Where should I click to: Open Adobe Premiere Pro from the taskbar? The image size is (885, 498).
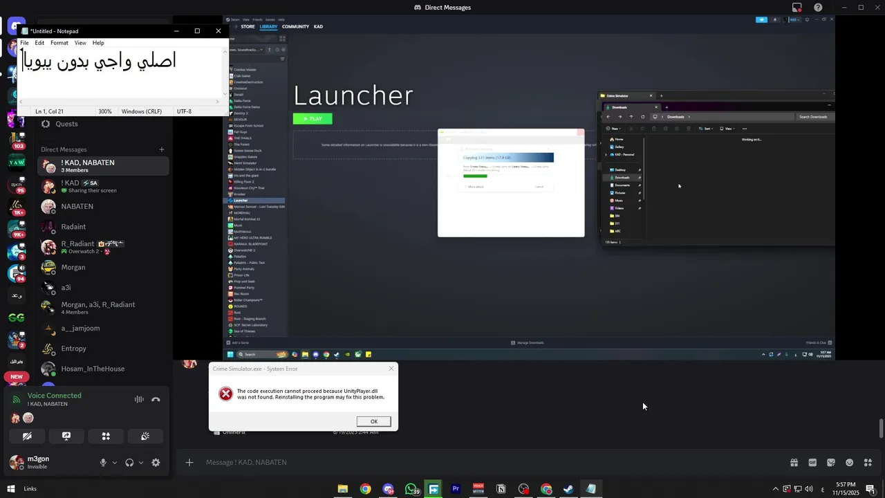(456, 489)
